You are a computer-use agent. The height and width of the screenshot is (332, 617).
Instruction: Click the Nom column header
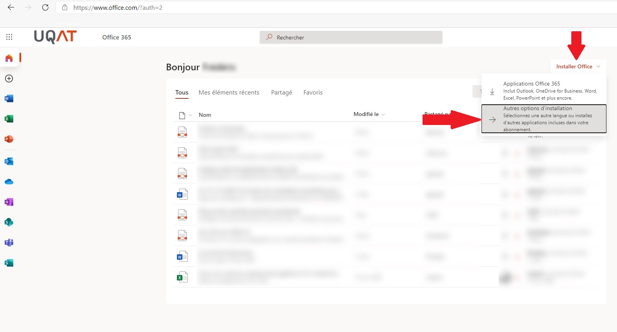(205, 115)
